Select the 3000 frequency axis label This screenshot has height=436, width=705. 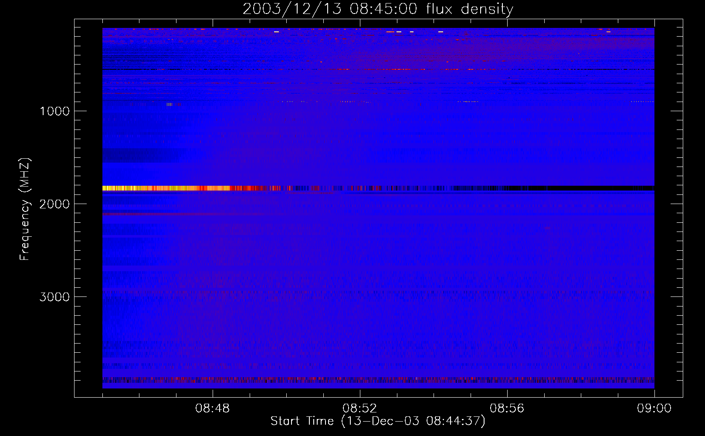54,297
